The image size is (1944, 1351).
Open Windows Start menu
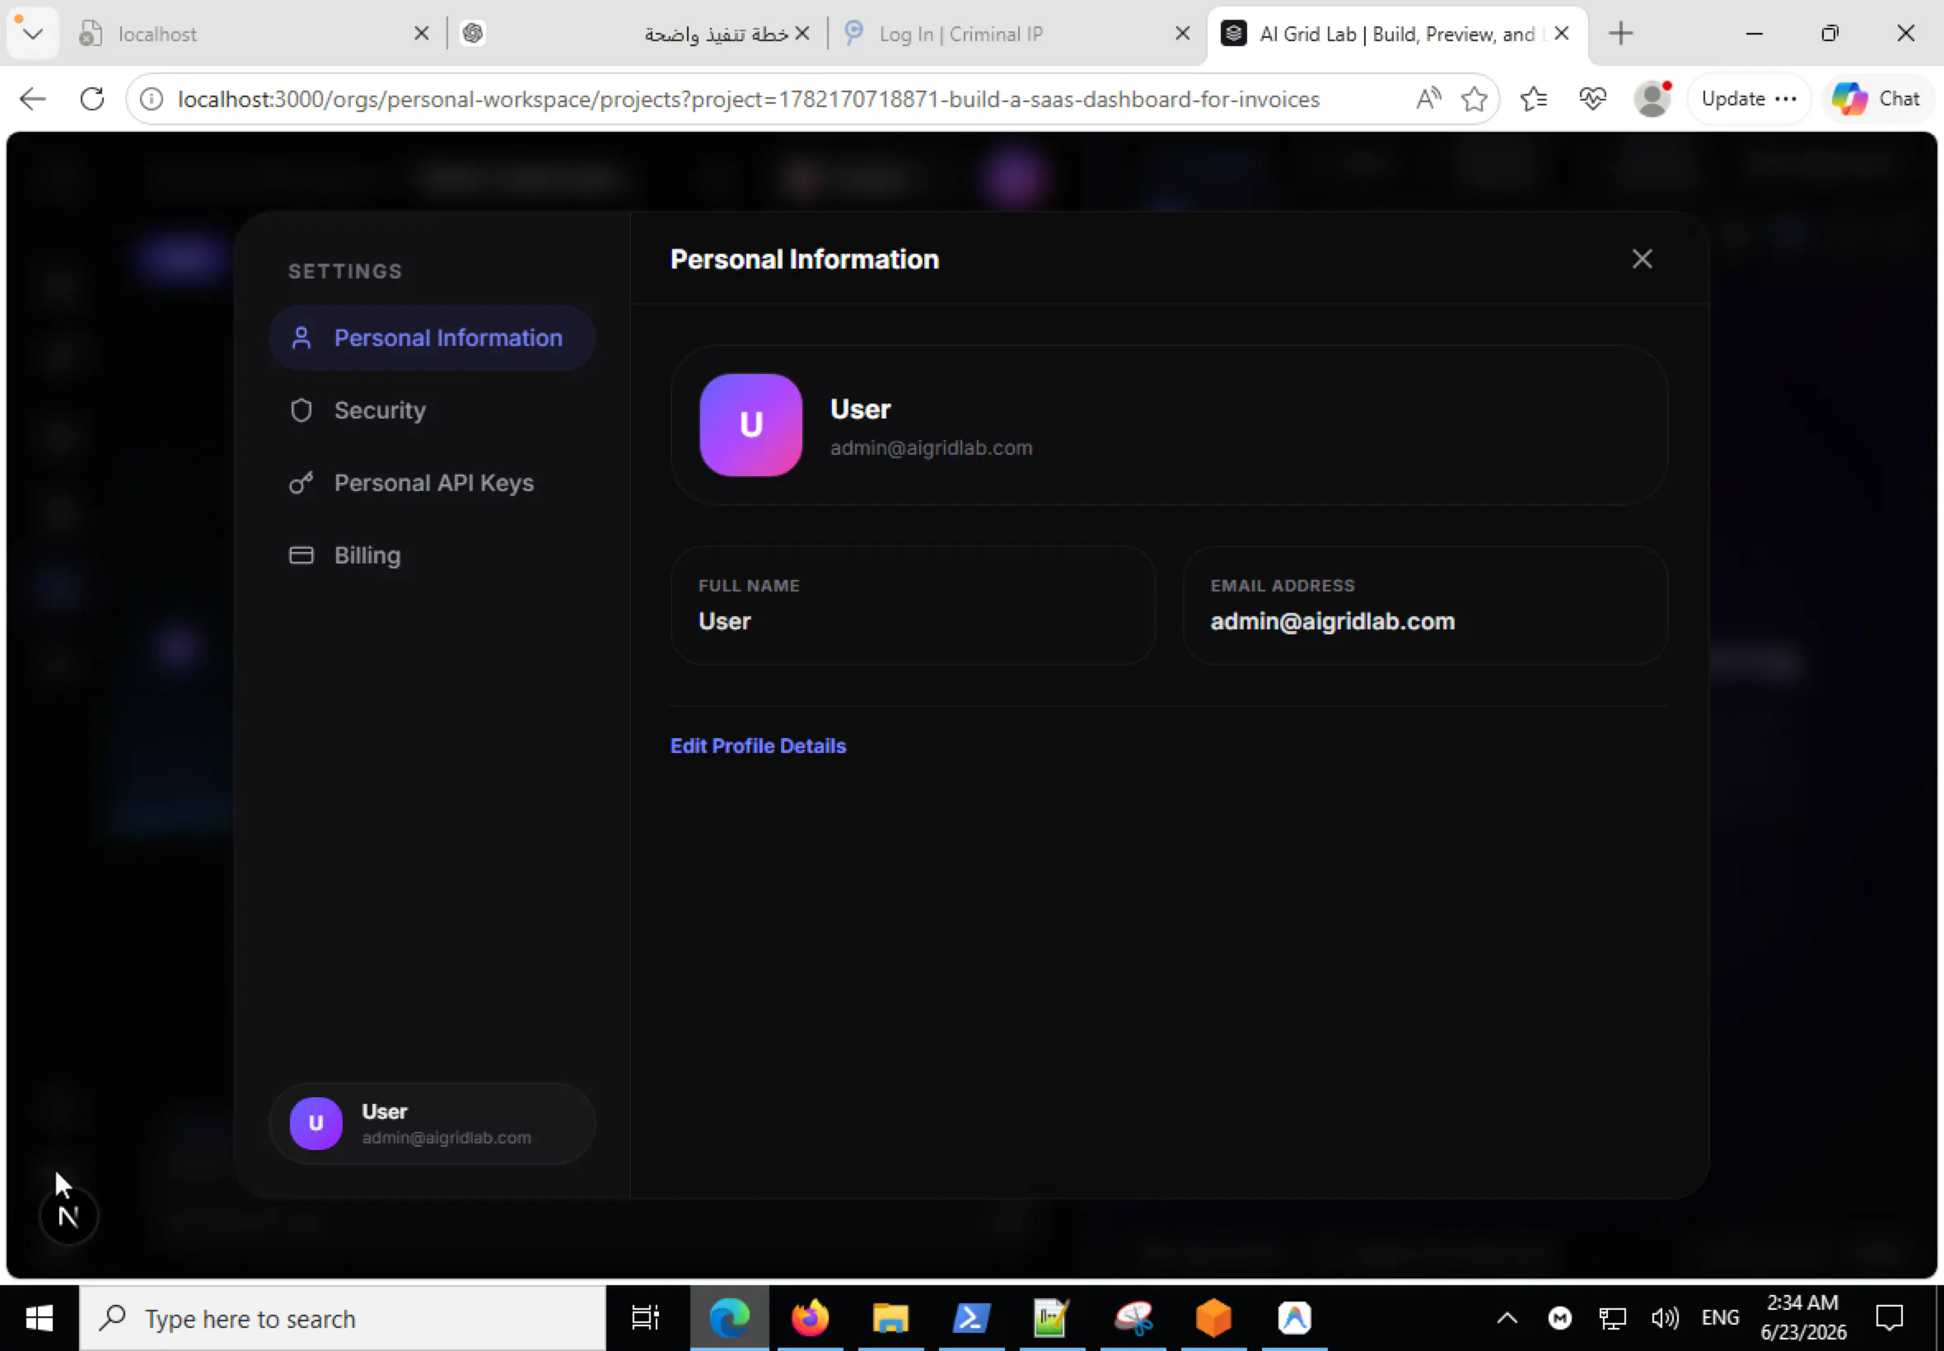39,1318
